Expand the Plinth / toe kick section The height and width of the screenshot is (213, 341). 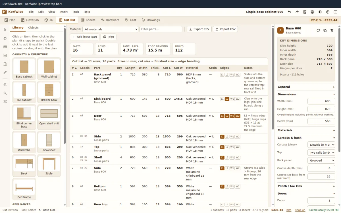pos(306,186)
